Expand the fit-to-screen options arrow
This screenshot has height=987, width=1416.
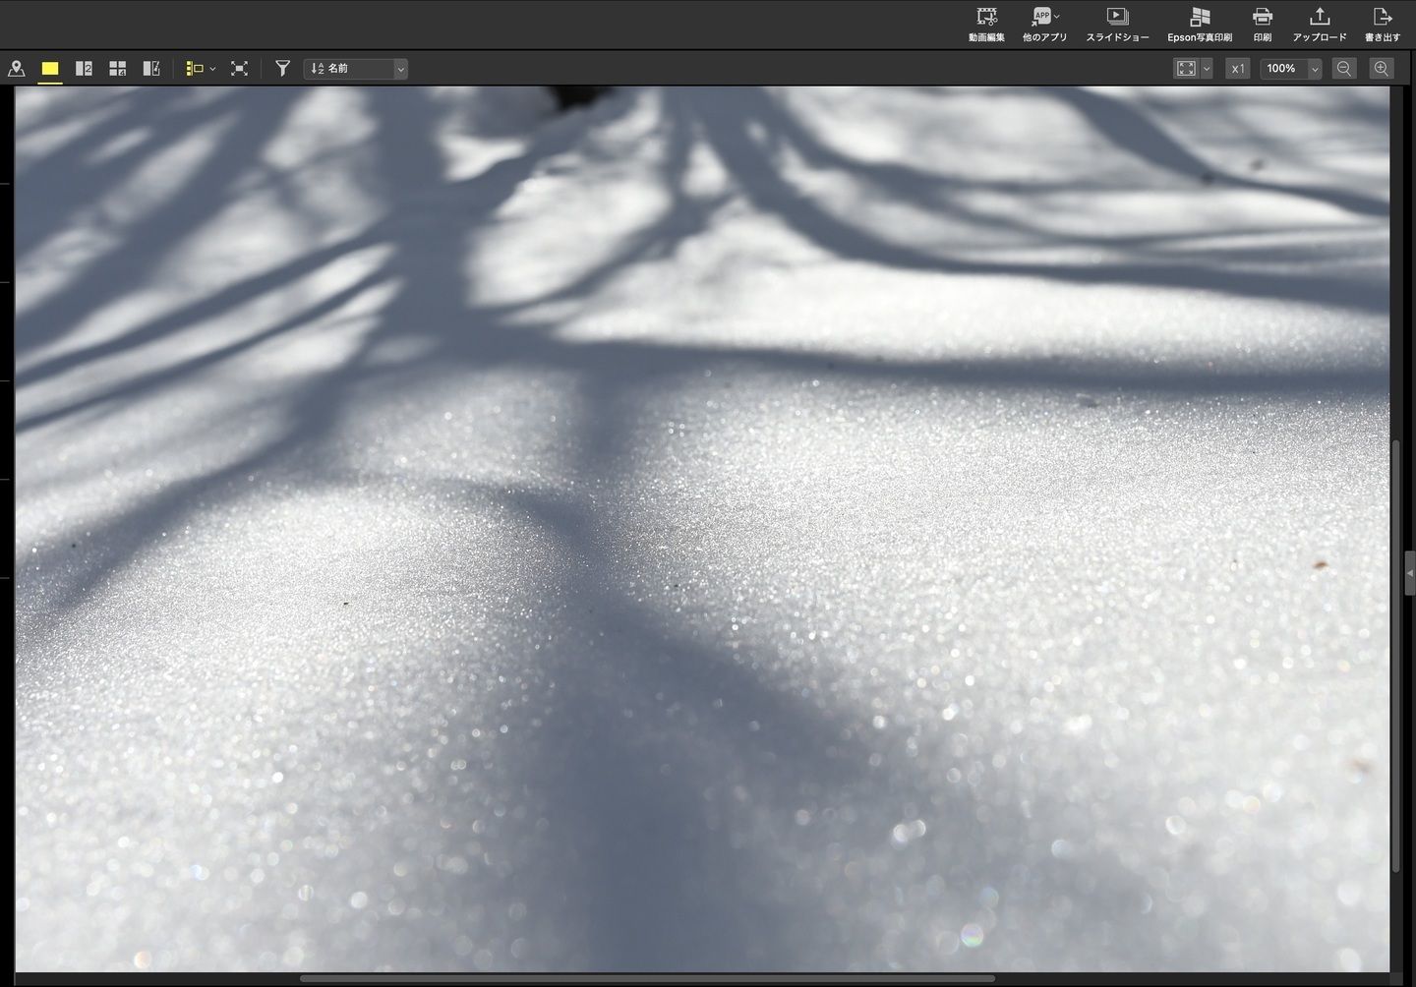pos(1207,69)
